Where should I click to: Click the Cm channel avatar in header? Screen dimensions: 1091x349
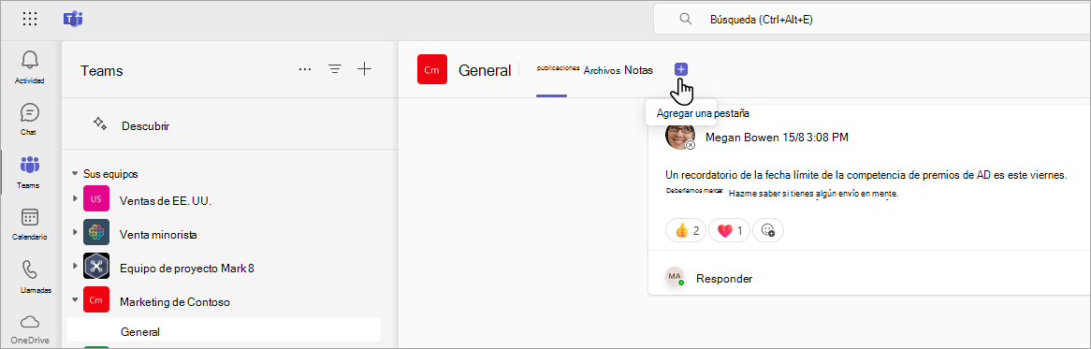[432, 69]
